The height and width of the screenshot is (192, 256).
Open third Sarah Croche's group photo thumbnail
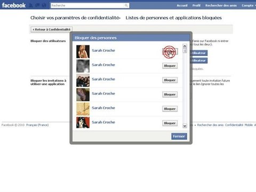point(83,81)
